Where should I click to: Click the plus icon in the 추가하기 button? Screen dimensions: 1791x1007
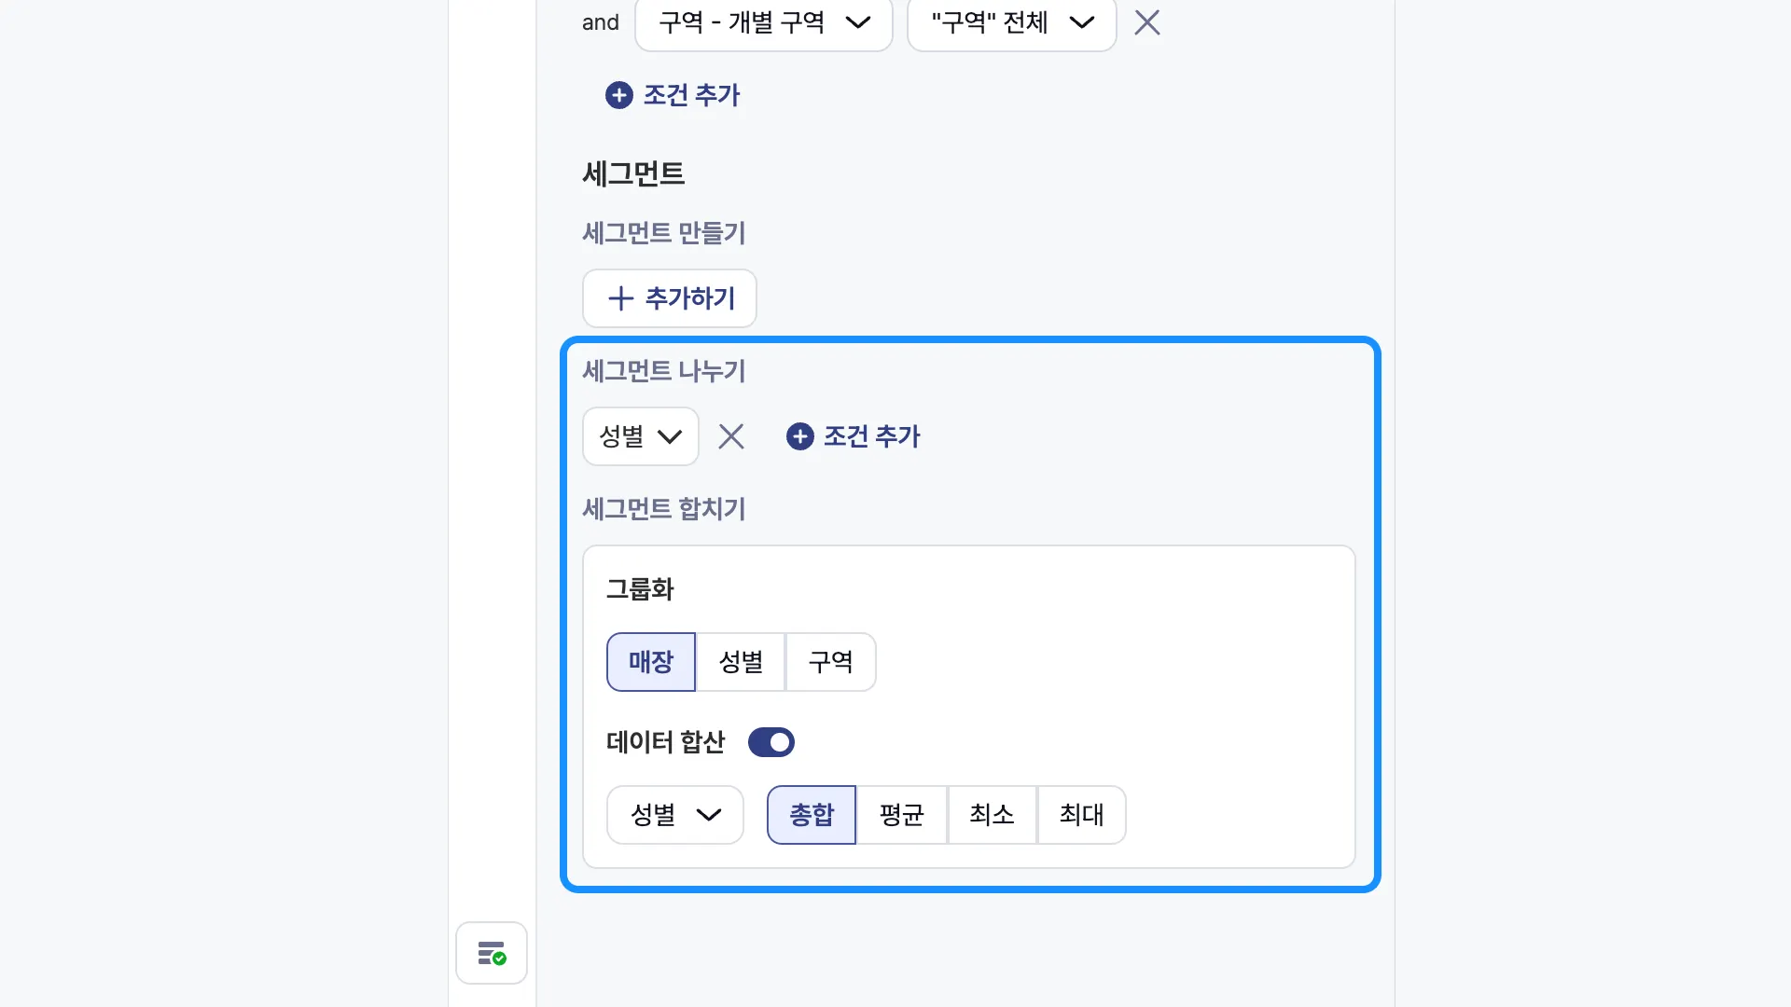[x=621, y=298]
